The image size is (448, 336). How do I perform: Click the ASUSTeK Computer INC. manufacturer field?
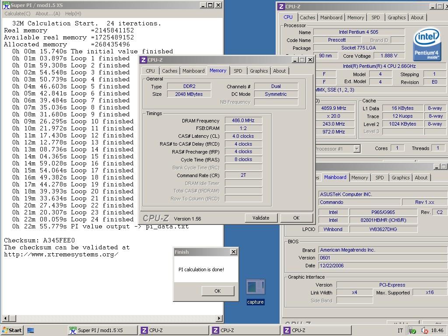pos(383,194)
